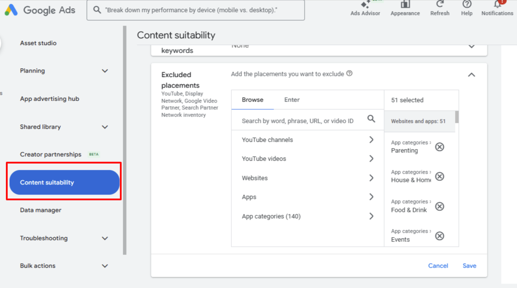Remove the Food & Drink exclusion
517x288 pixels.
point(439,206)
